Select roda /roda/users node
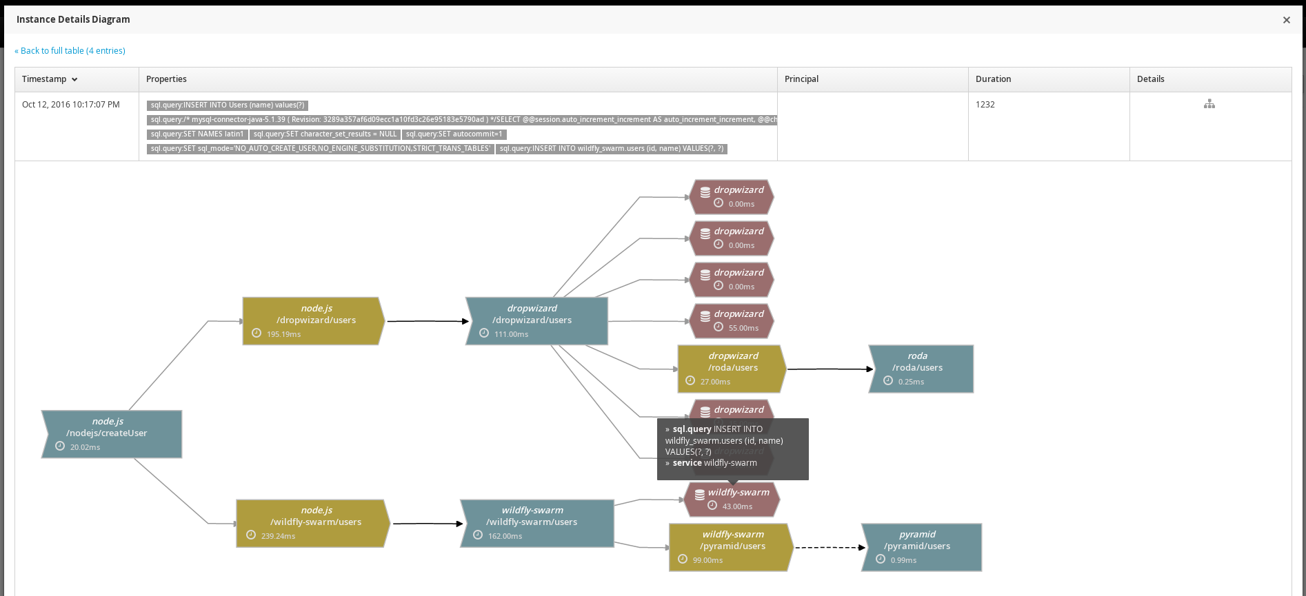 (921, 369)
